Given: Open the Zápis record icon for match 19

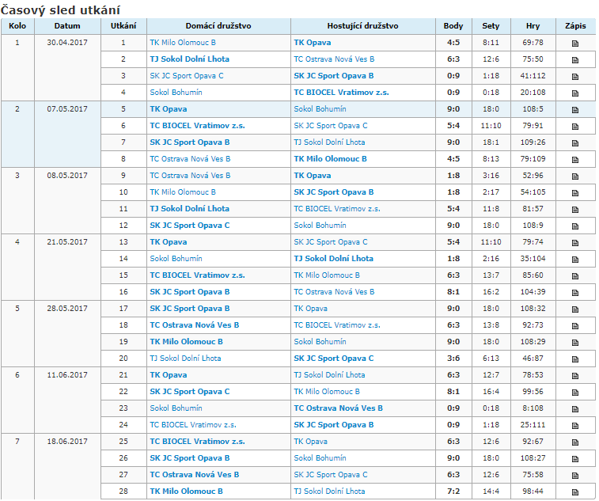Looking at the screenshot, I should click(575, 343).
